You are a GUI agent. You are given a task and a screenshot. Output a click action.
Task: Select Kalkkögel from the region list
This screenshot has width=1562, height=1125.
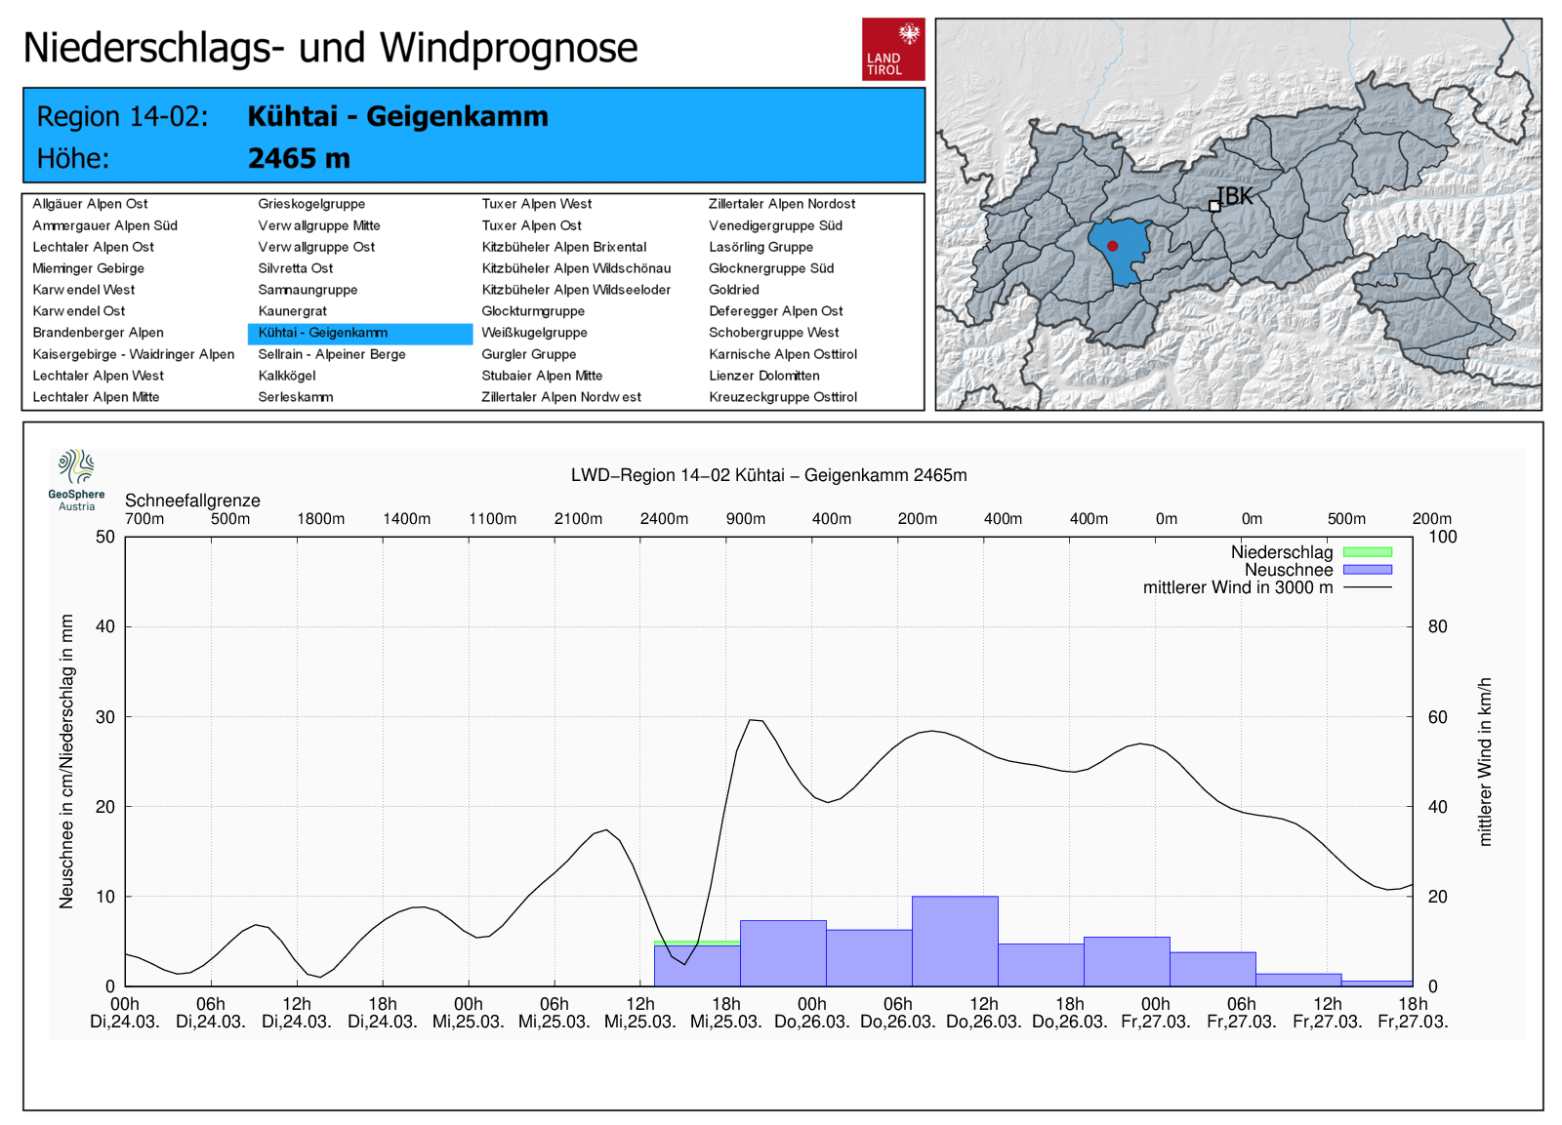pos(286,376)
